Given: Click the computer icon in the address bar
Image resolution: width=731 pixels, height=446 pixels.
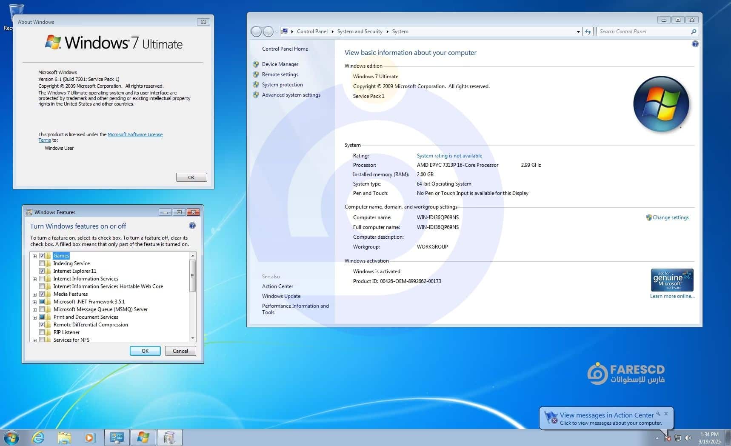Looking at the screenshot, I should [x=285, y=31].
